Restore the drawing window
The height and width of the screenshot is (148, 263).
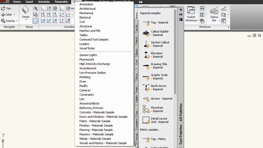(254, 35)
